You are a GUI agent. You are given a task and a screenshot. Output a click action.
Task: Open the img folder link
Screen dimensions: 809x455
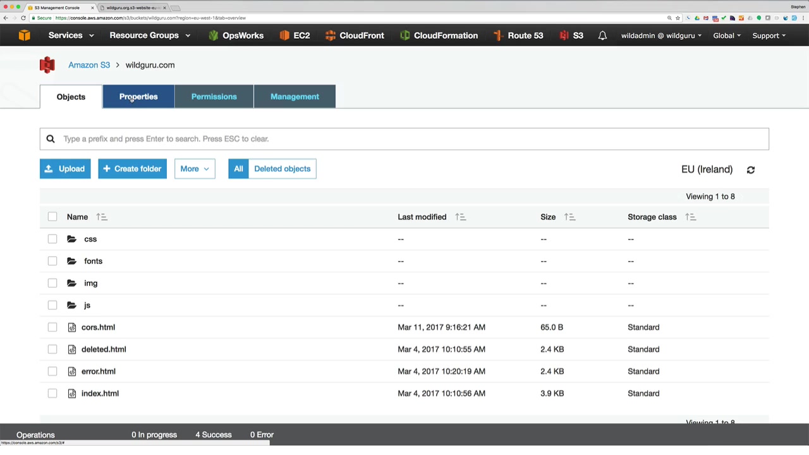coord(91,283)
